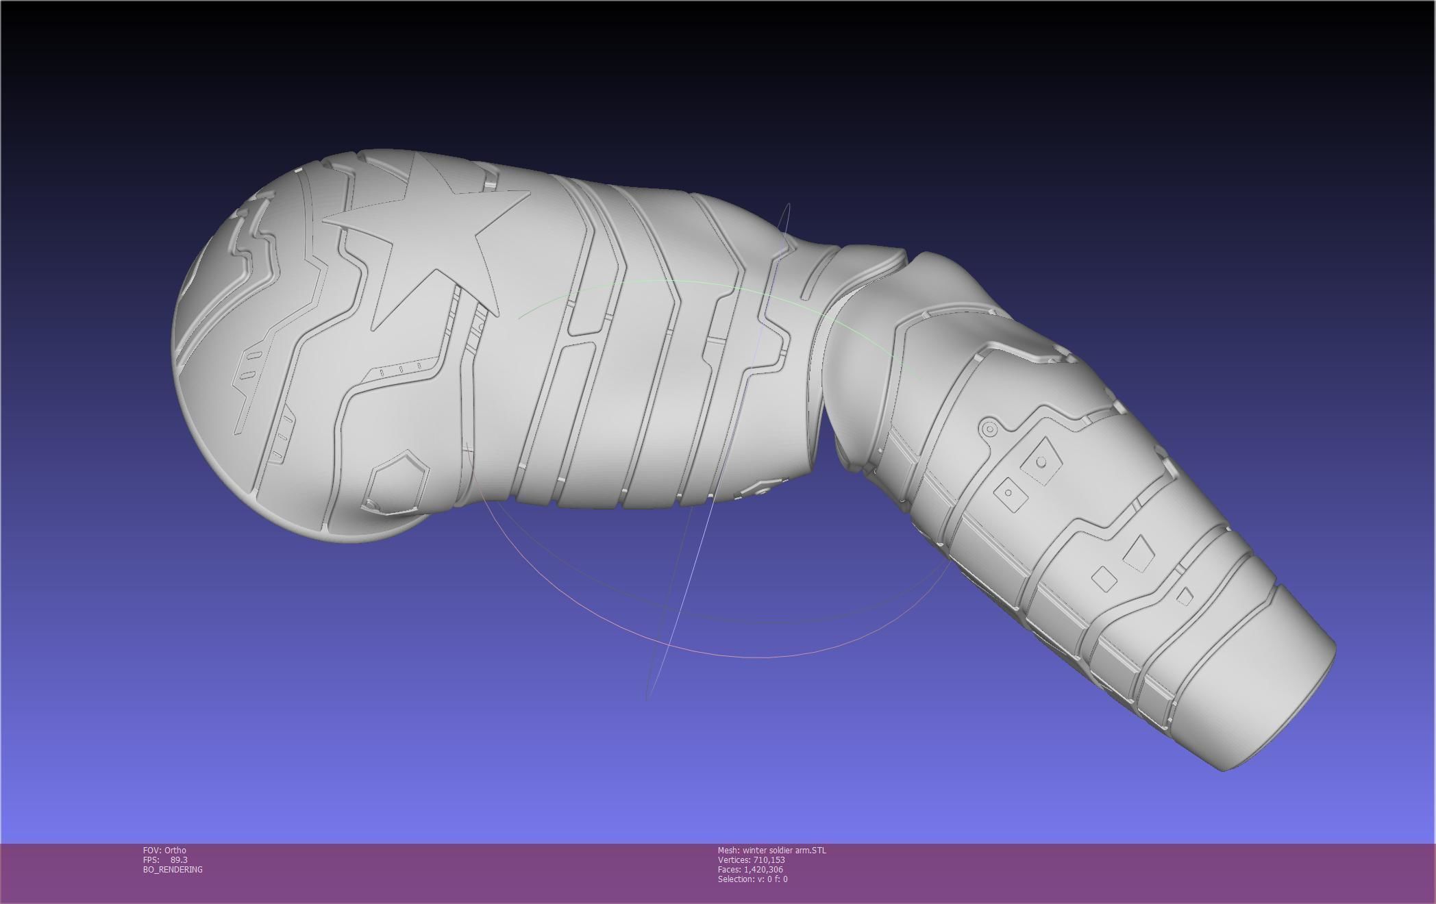Click the 'Selection: v: 0 f: 0' line

tap(753, 879)
